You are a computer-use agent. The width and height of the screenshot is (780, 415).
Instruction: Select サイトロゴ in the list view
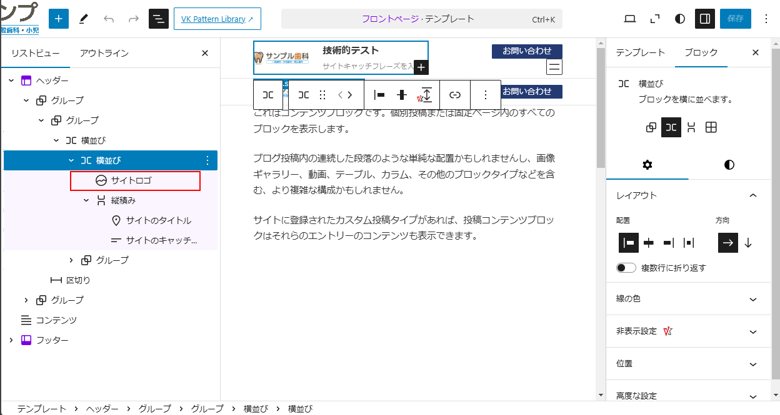[131, 180]
